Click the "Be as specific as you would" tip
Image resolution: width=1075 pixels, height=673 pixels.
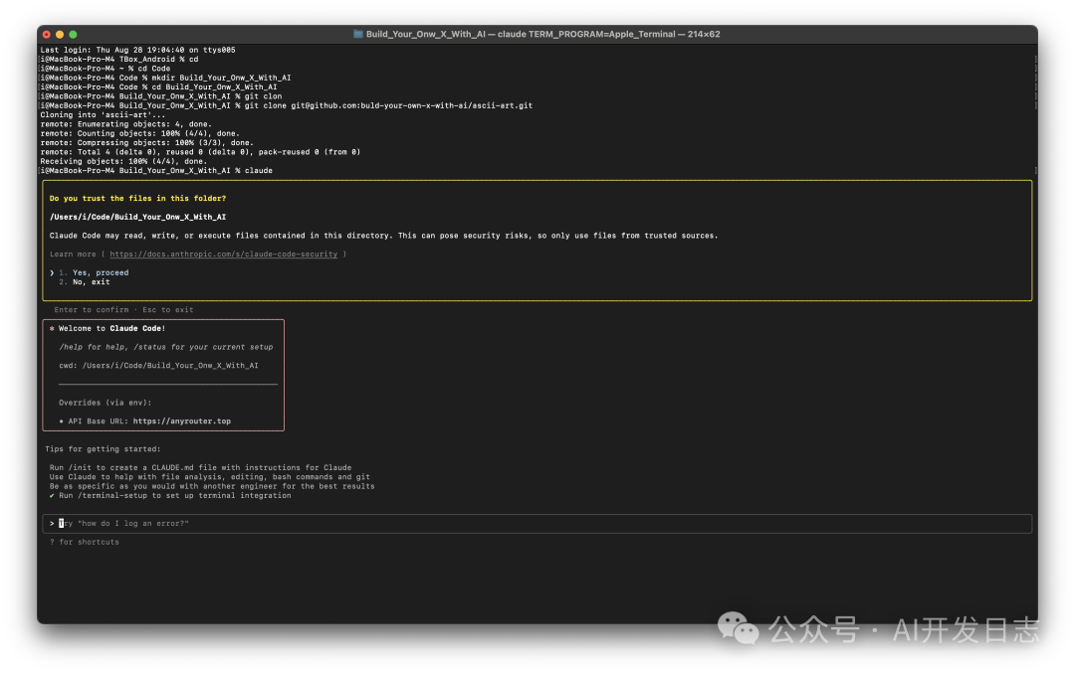click(x=212, y=486)
